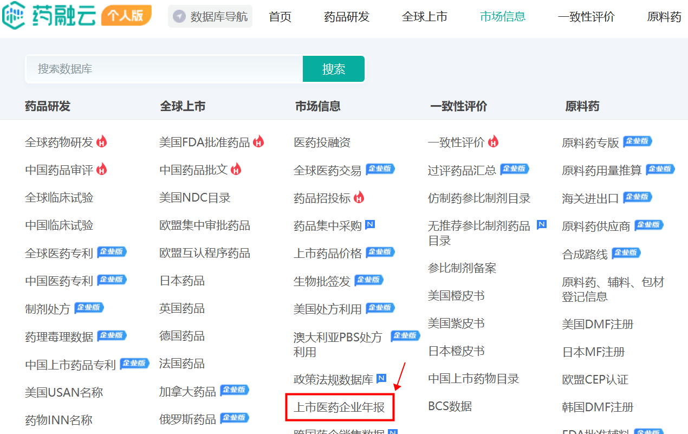Open 欧盟互认程序药品 link
The width and height of the screenshot is (688, 434).
[205, 253]
